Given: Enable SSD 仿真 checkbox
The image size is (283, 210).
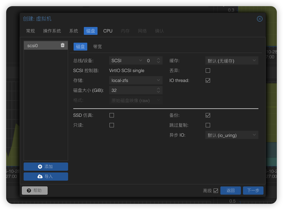Looking at the screenshot, I should point(112,115).
